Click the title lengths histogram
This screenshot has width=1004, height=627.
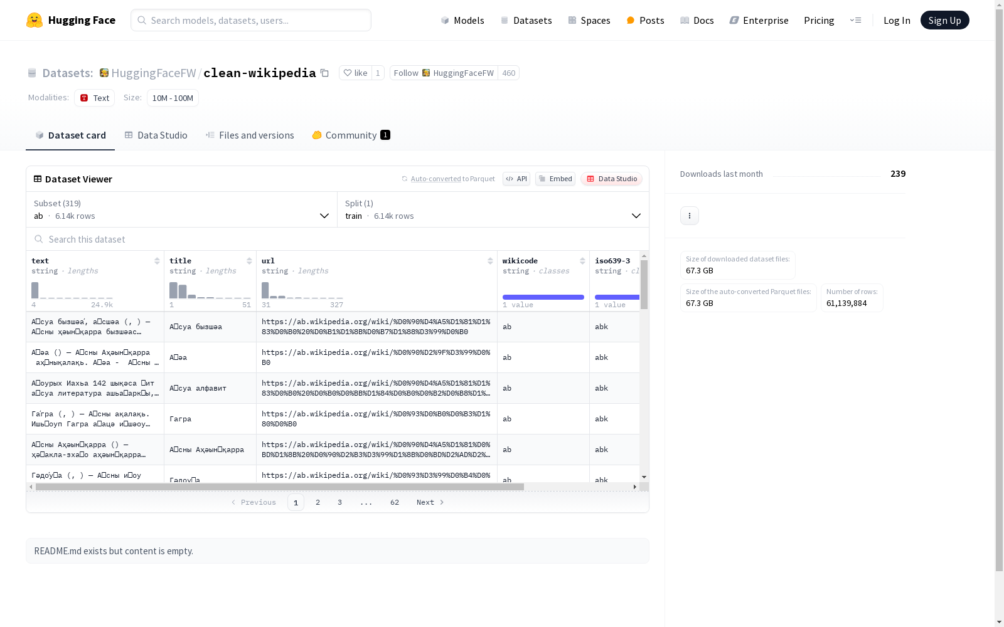210,290
